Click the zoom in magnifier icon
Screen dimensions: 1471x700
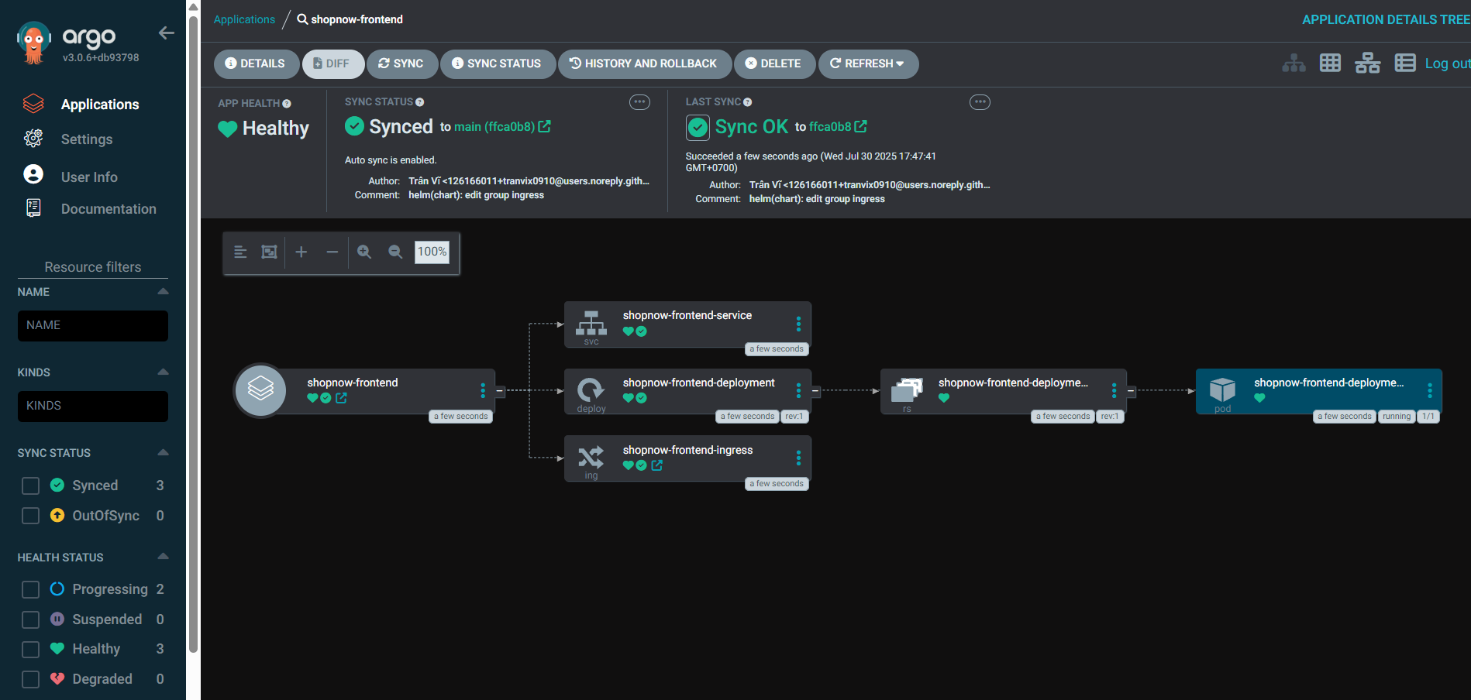pos(364,252)
